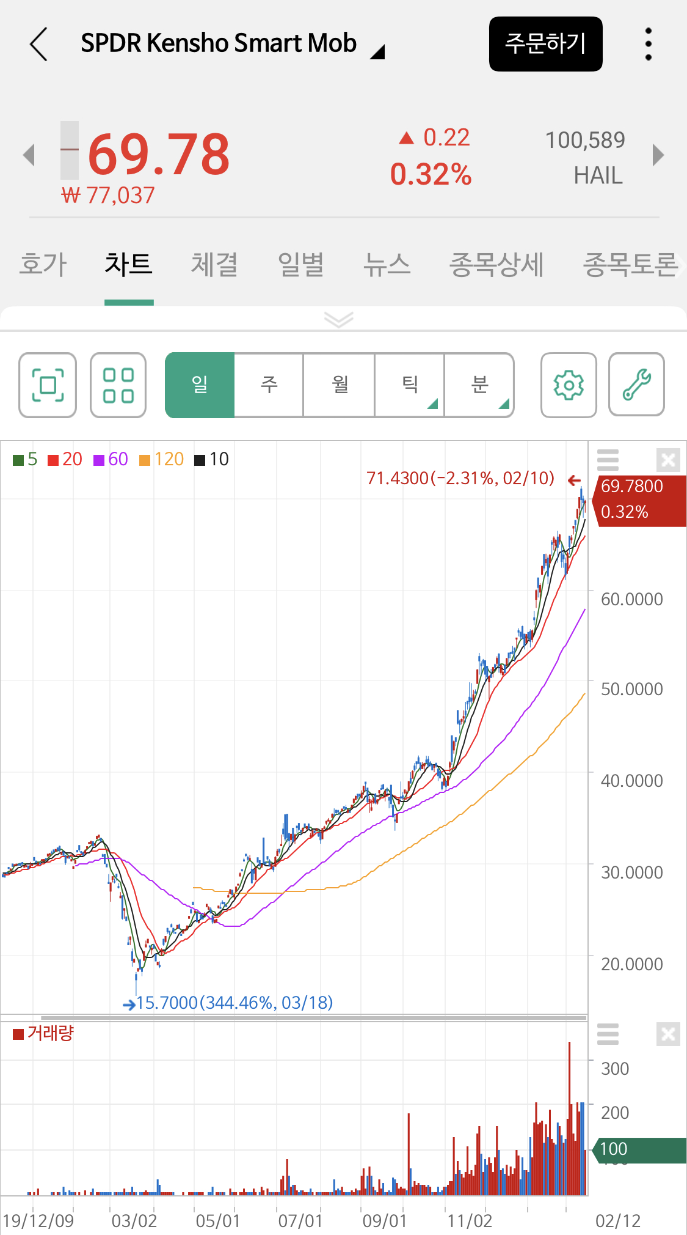Open chart tools wrench icon
This screenshot has width=687, height=1235.
(x=636, y=385)
